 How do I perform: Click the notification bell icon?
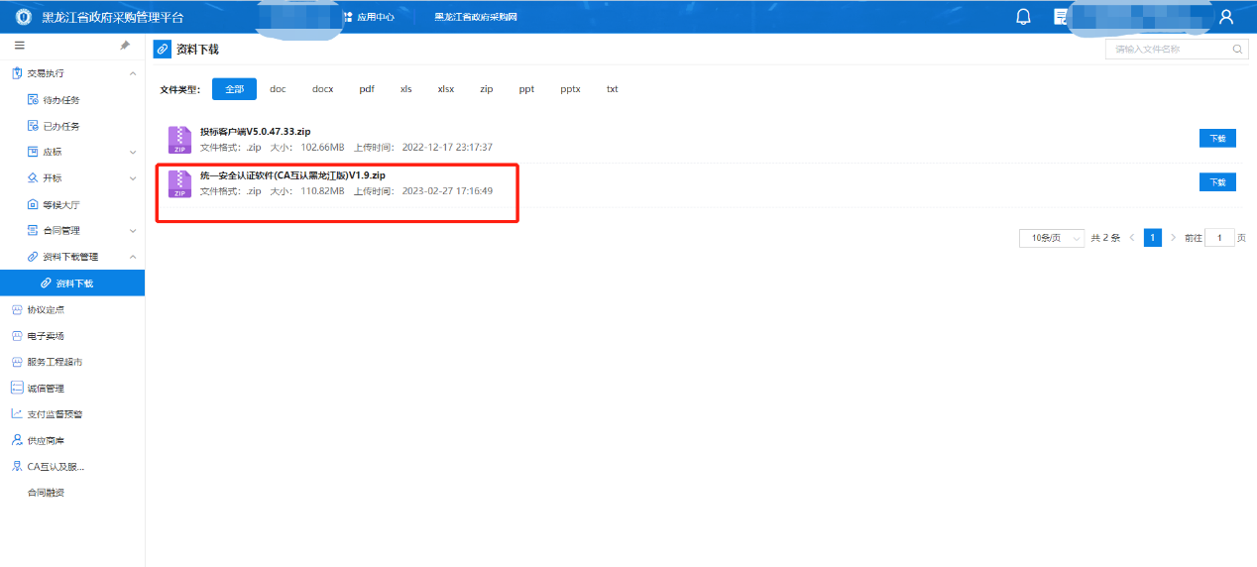[1023, 17]
